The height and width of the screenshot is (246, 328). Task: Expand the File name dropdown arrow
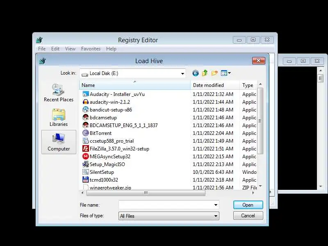click(x=216, y=205)
